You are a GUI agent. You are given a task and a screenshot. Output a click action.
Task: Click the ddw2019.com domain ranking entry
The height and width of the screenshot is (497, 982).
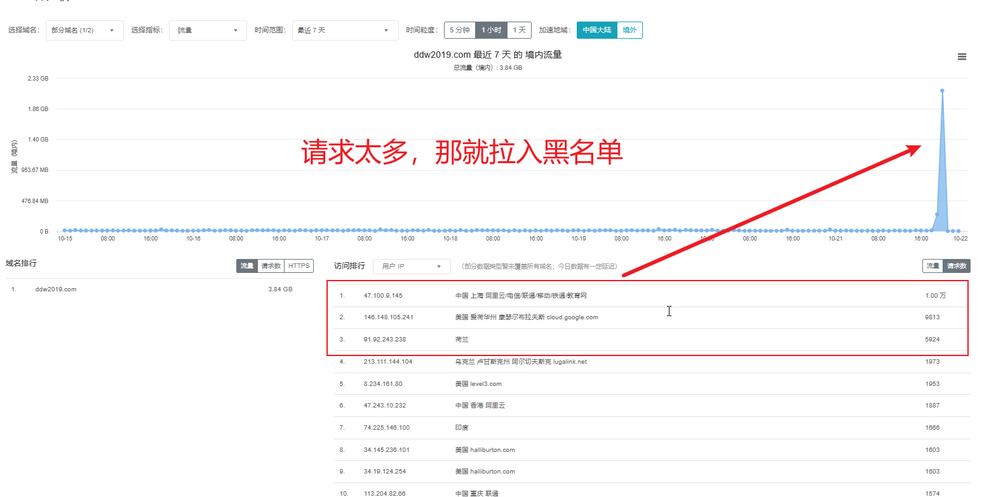tap(56, 289)
